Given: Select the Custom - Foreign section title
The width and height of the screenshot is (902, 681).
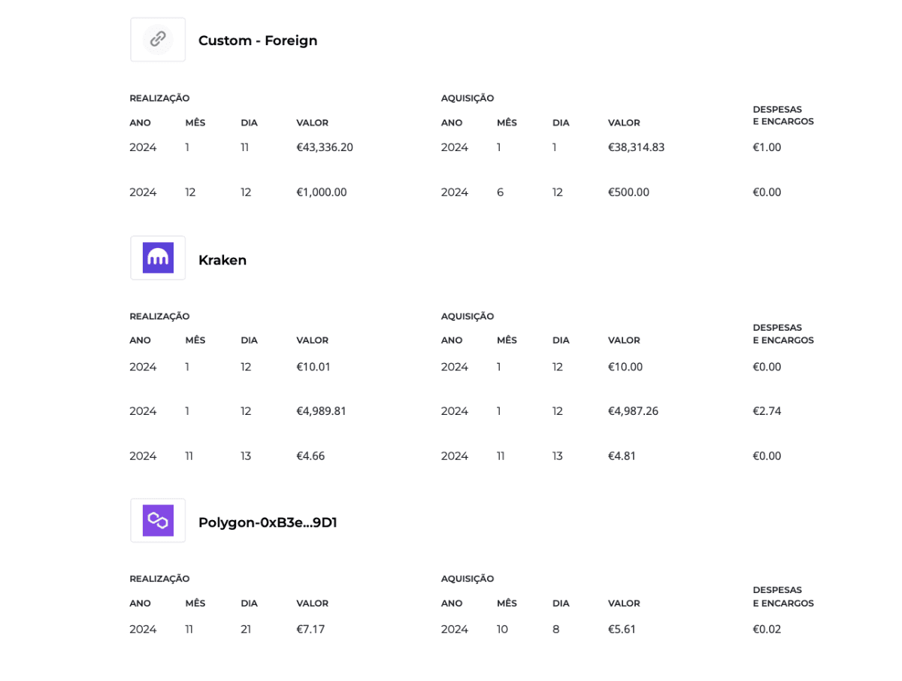Looking at the screenshot, I should [258, 41].
